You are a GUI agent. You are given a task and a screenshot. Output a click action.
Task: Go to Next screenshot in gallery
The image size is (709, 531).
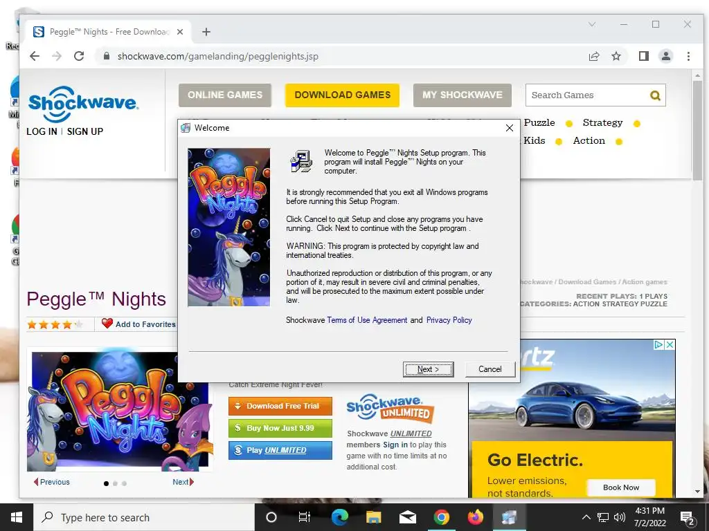pos(183,482)
